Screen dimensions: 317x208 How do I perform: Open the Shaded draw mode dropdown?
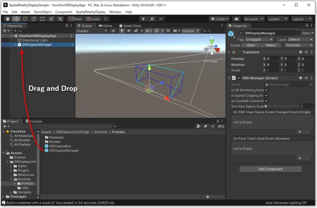tap(91, 31)
